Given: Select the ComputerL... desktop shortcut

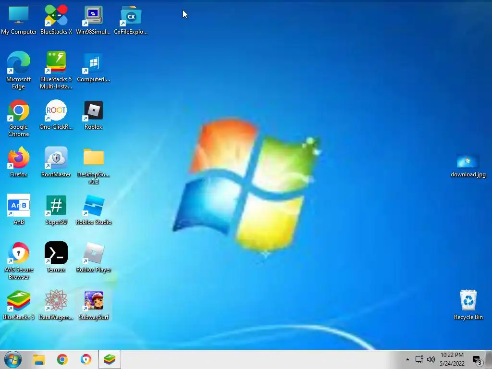Looking at the screenshot, I should click(94, 68).
